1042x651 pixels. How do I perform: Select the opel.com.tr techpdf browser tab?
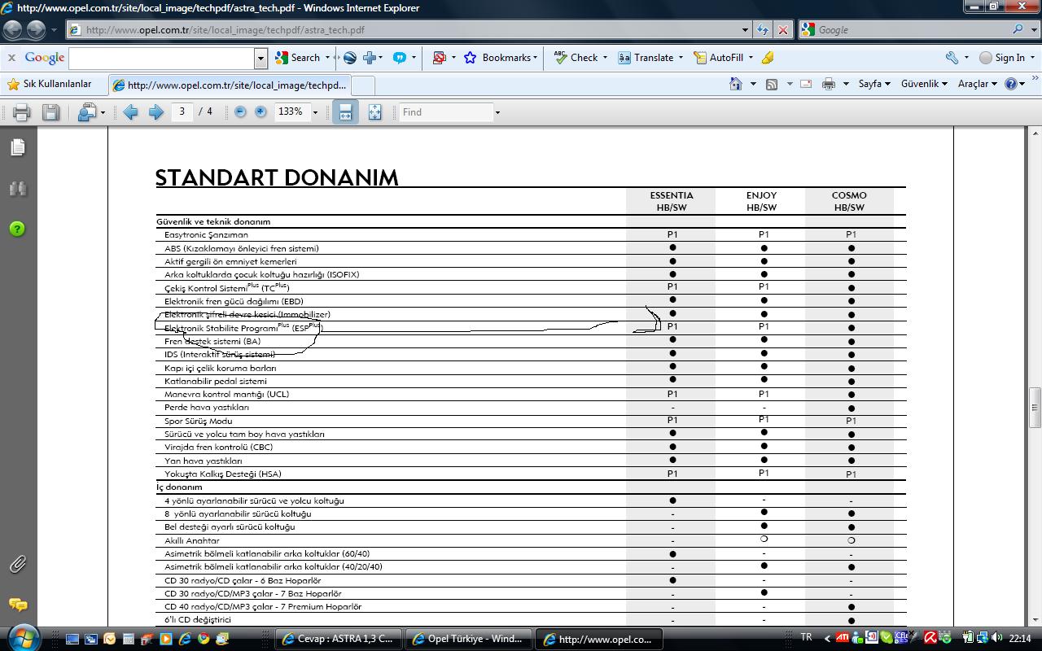point(230,85)
